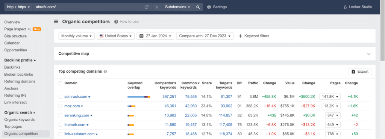Open Settings gear
The image size is (385, 139).
coord(209,7)
